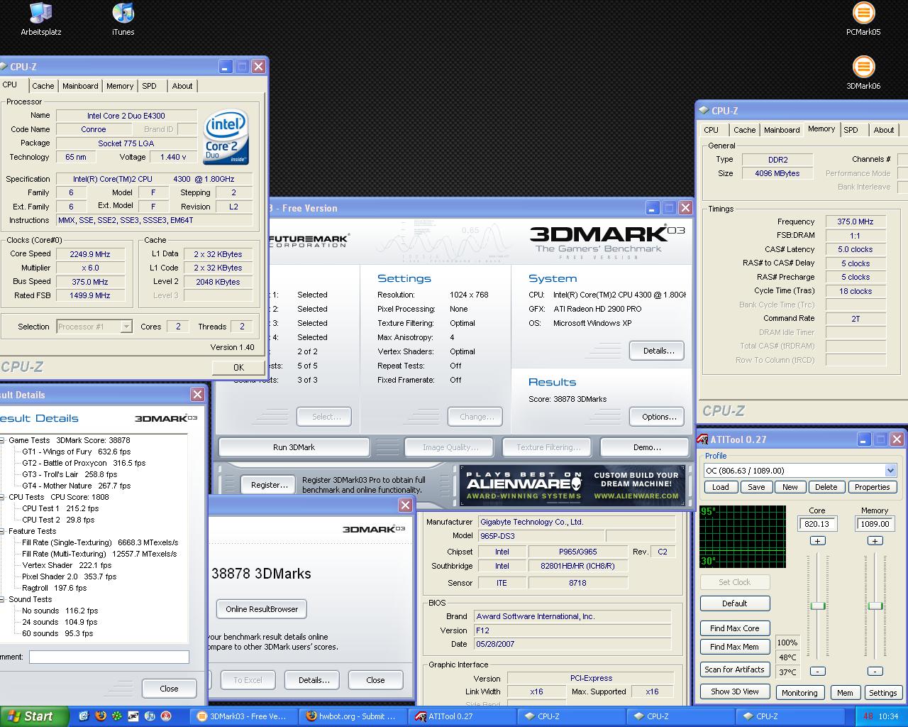The width and height of the screenshot is (908, 727).
Task: Switch to ATITool 0.27 taskbar button
Action: pos(463,716)
